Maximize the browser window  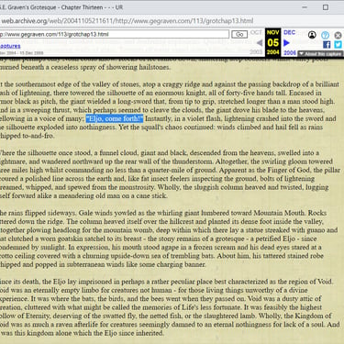326,7
